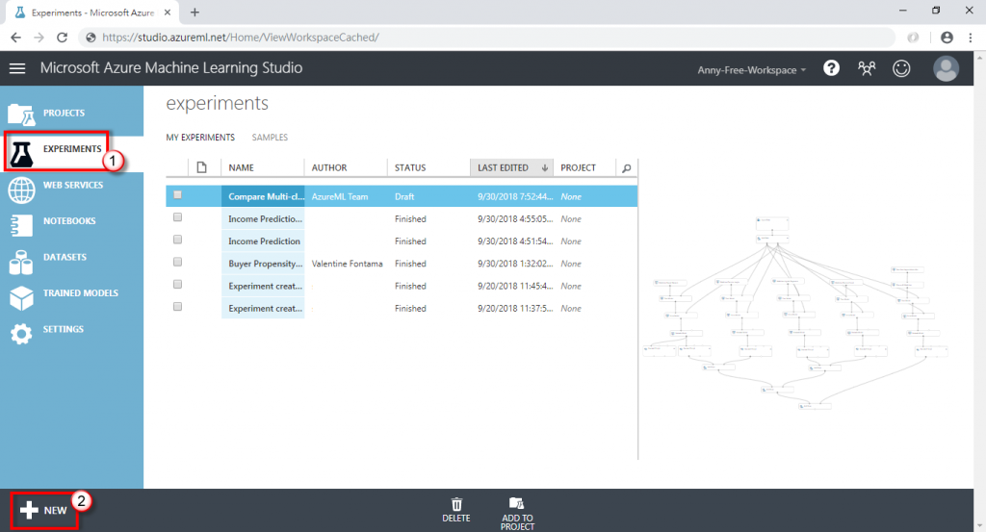Delete the selected experiment
The height and width of the screenshot is (532, 986).
click(x=455, y=509)
